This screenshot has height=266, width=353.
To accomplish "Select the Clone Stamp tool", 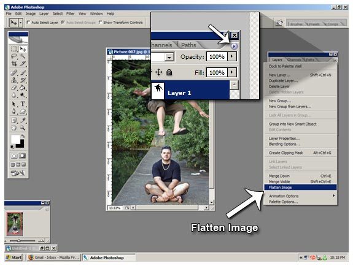I will click(14, 80).
